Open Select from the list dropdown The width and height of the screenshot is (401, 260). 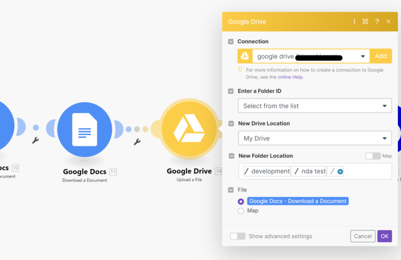tap(315, 106)
